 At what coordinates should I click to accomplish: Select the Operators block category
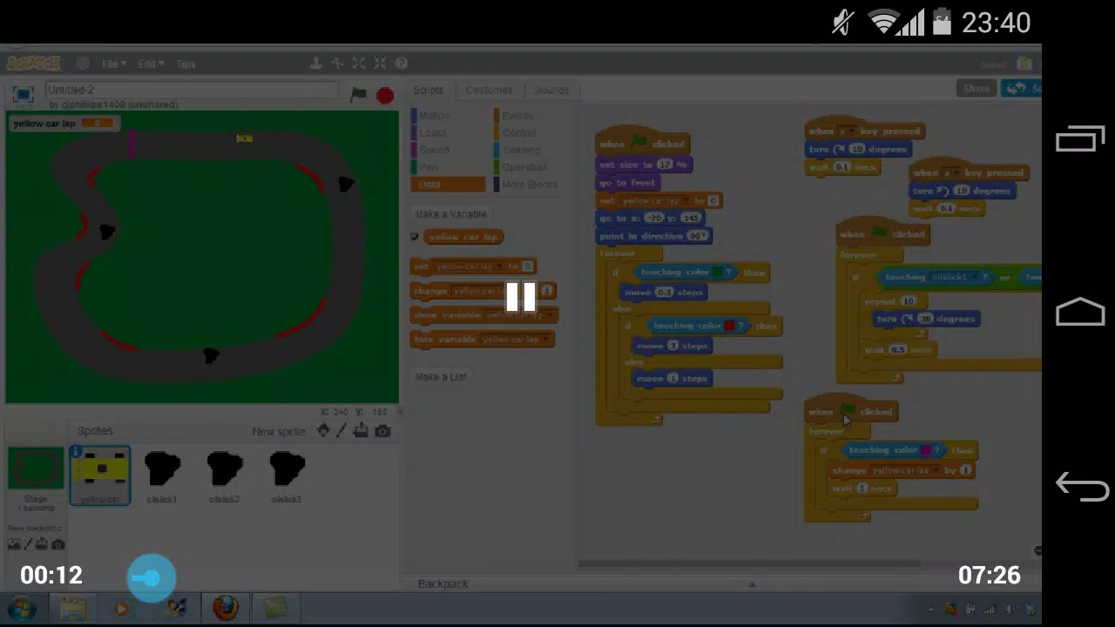coord(524,167)
